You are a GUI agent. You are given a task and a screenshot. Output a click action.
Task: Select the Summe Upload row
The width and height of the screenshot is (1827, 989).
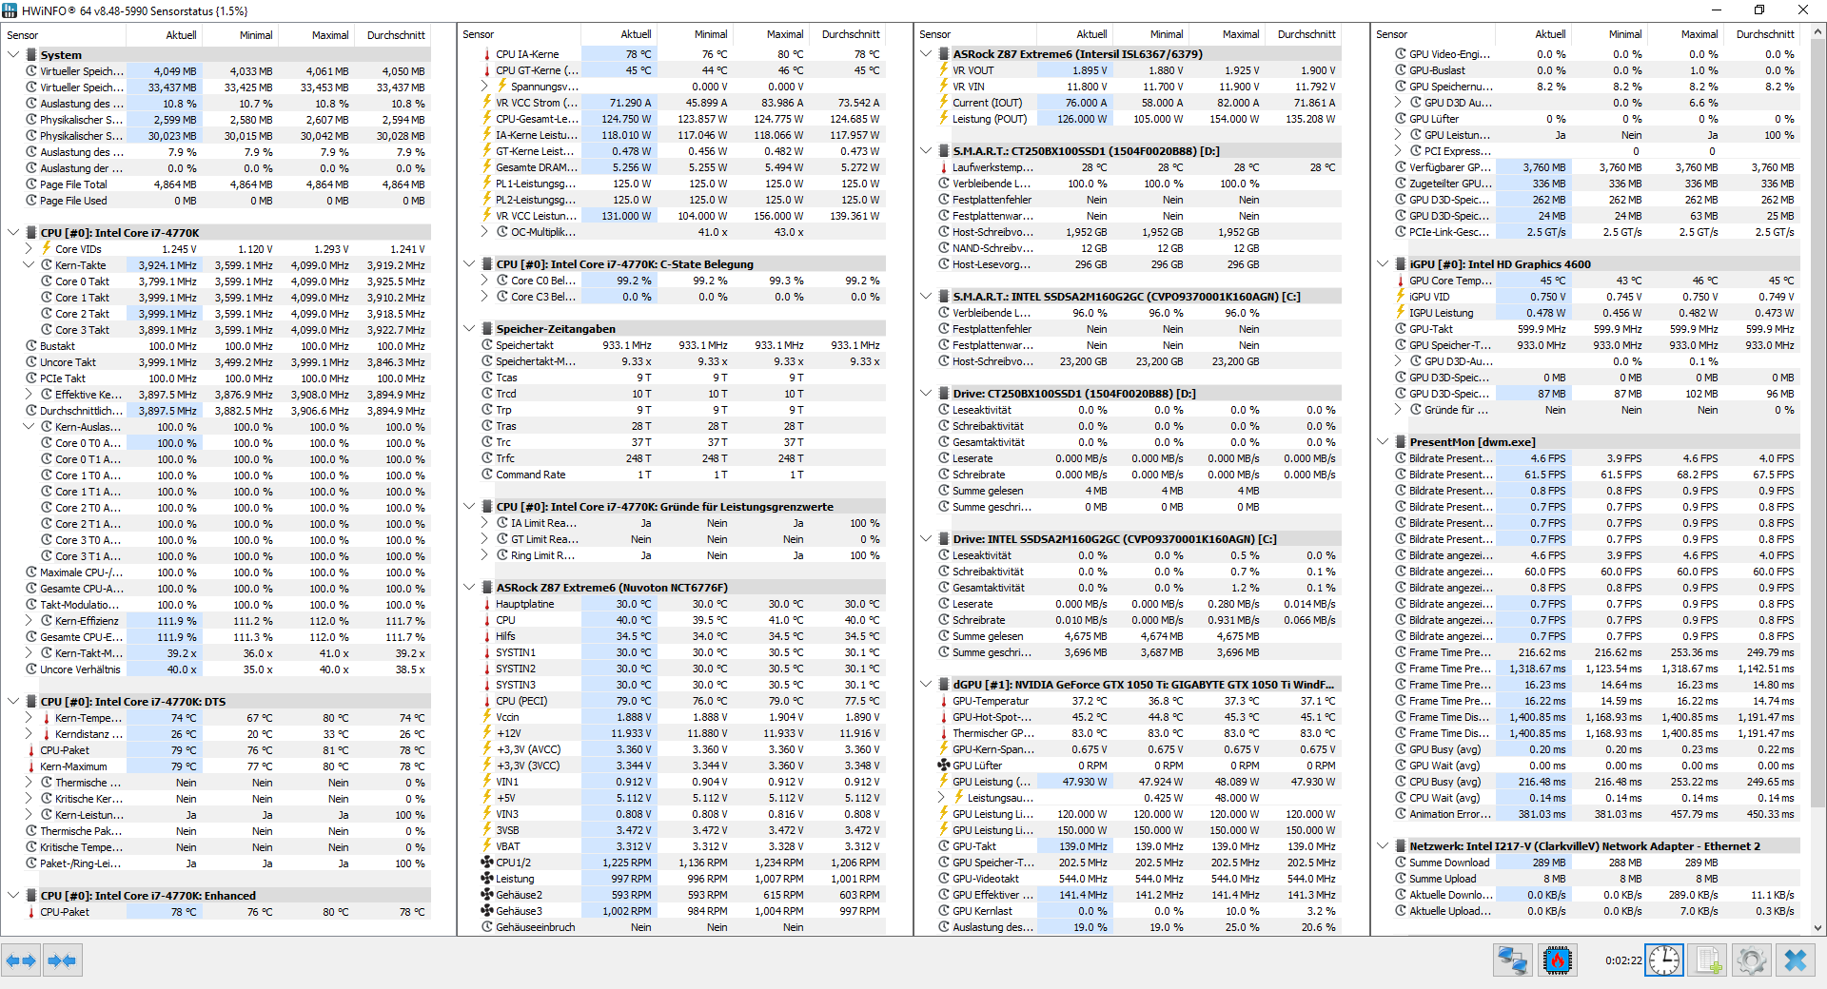click(1587, 879)
